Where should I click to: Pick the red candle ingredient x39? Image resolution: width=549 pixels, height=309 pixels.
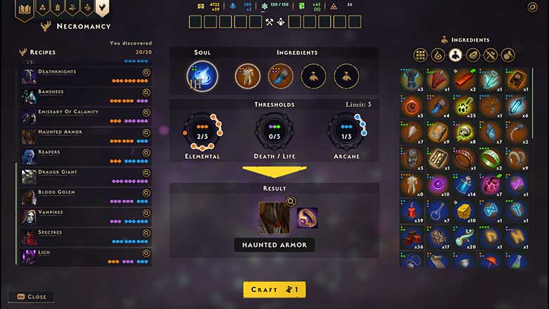(x=412, y=211)
